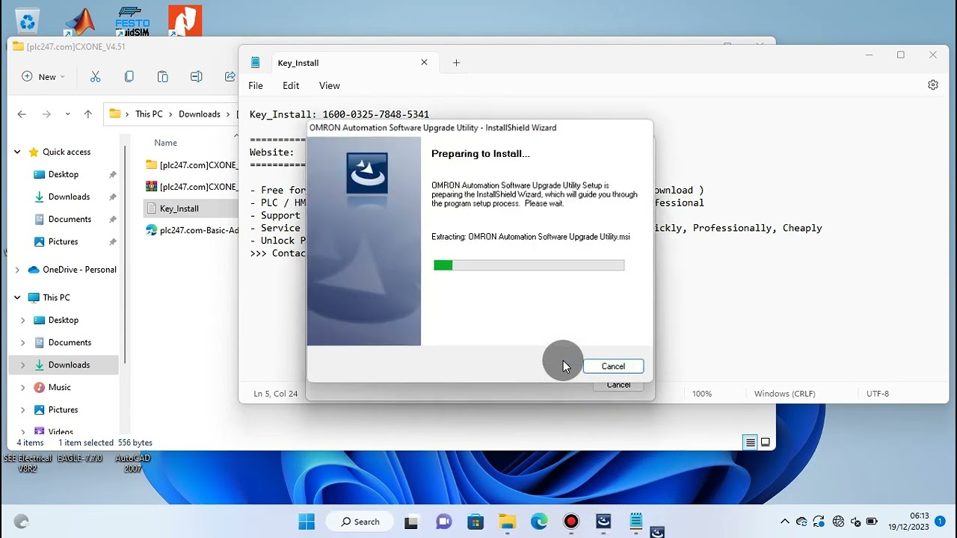This screenshot has width=957, height=538.
Task: Open the Recycle Bin desktop icon
Action: tap(27, 21)
